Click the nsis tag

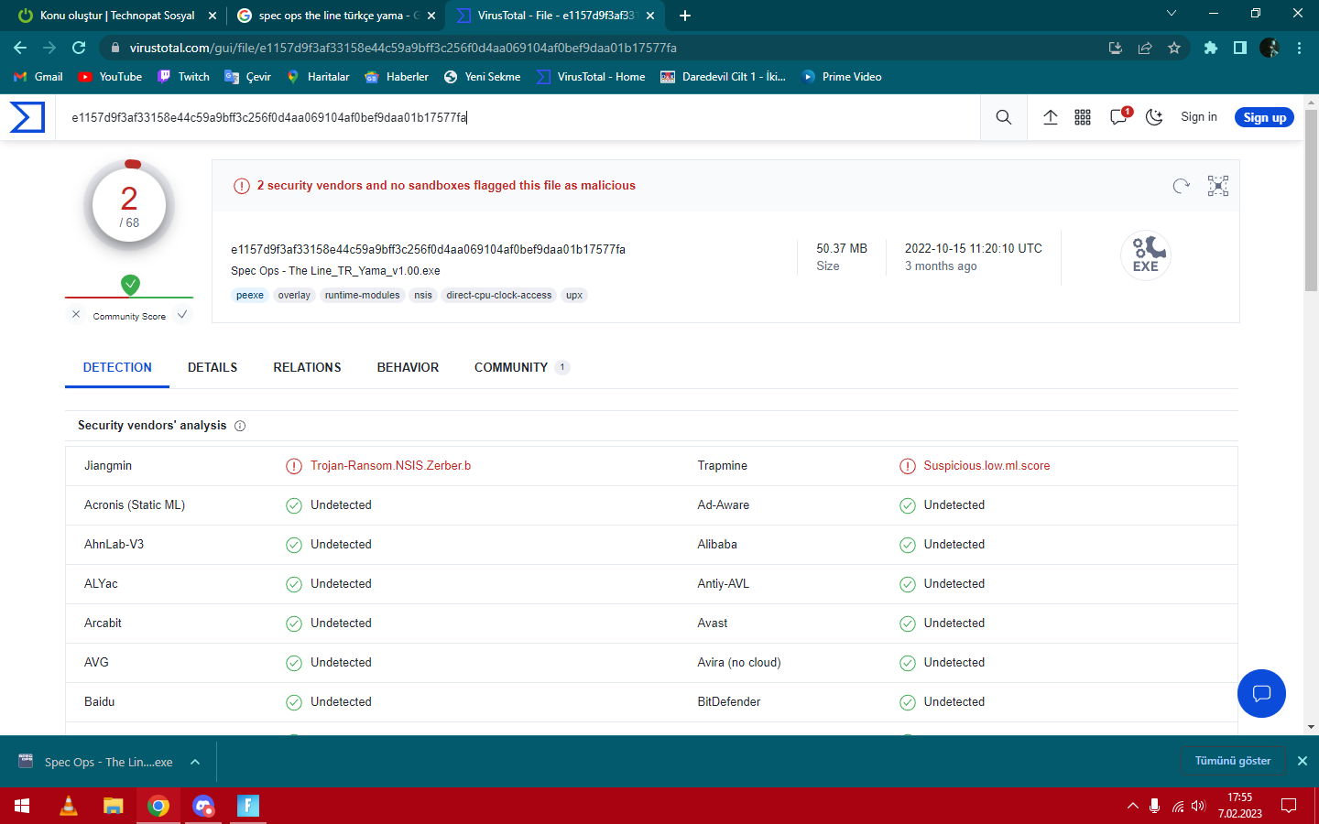(423, 295)
